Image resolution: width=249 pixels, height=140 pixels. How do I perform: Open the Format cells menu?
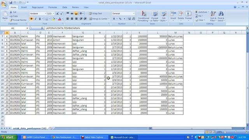(x=188, y=16)
